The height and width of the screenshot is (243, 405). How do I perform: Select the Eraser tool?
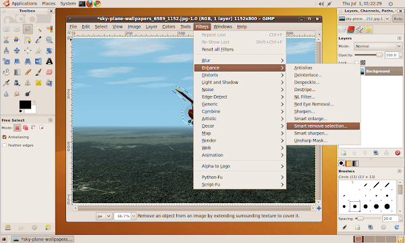click(x=49, y=72)
